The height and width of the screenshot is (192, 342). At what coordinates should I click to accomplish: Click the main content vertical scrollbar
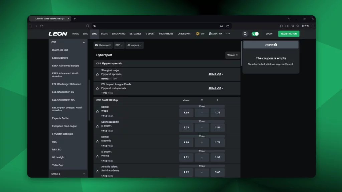click(241, 53)
